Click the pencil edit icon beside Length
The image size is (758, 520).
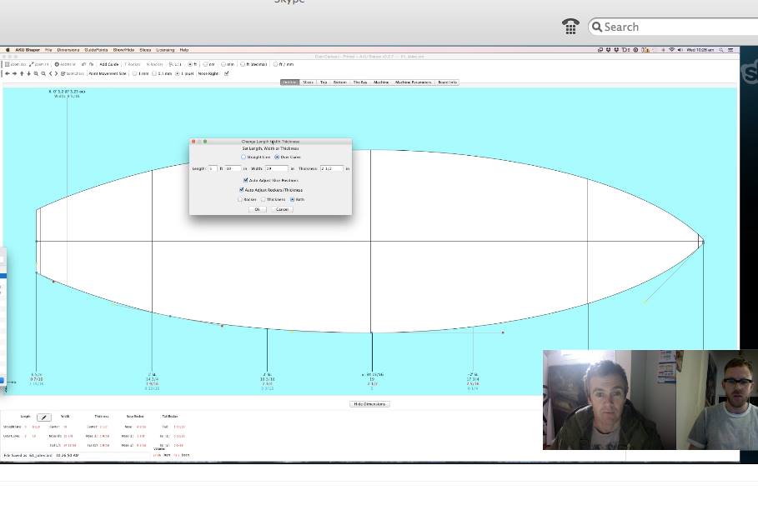44,417
